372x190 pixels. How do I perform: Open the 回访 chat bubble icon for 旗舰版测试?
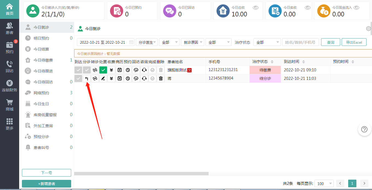(x=136, y=70)
